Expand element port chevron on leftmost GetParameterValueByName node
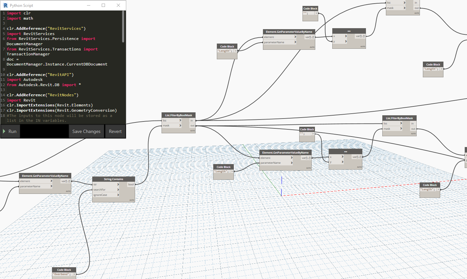The height and width of the screenshot is (279, 467). (x=51, y=181)
